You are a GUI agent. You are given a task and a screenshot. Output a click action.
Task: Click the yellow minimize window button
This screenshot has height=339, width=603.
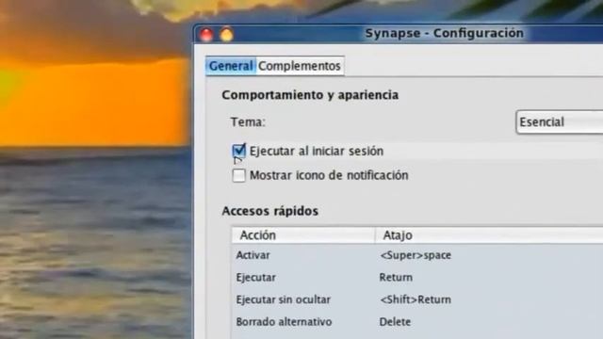coord(226,35)
